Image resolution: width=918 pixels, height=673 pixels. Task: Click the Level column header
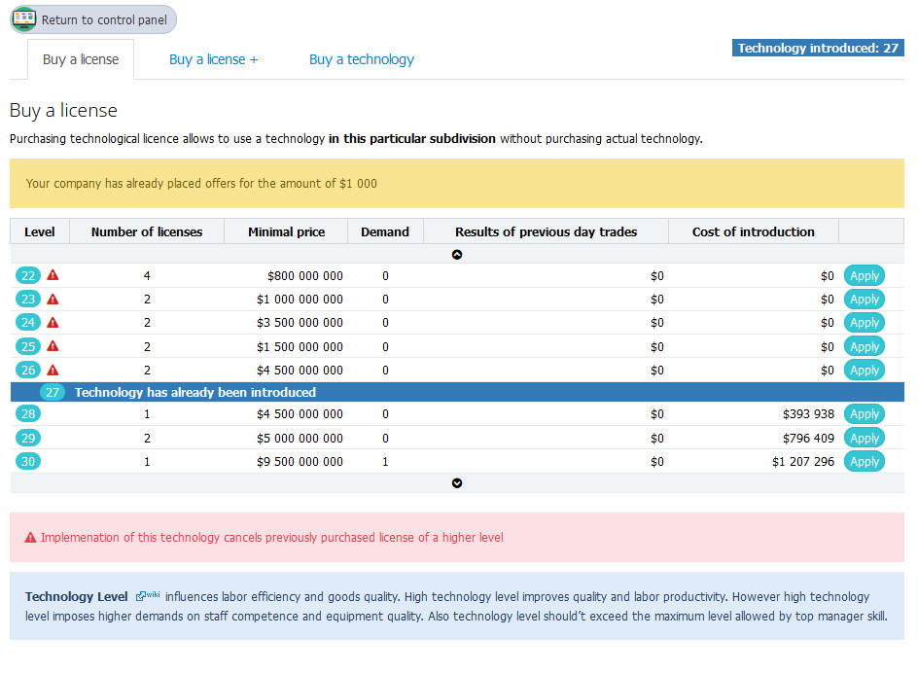(x=39, y=231)
